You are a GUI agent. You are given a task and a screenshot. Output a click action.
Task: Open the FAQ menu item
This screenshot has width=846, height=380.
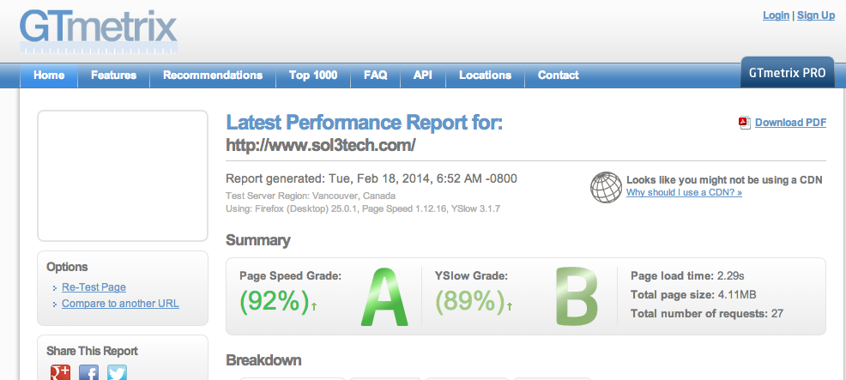[x=376, y=75]
